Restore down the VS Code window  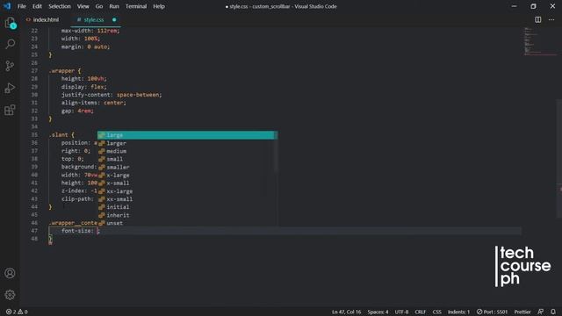click(533, 6)
